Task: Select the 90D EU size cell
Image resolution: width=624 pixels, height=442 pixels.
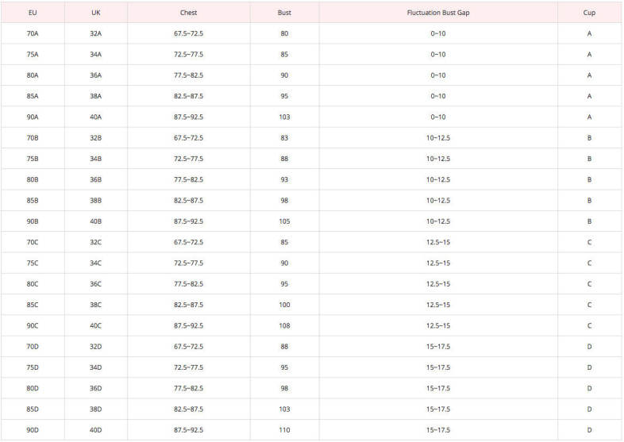Action: coord(33,430)
